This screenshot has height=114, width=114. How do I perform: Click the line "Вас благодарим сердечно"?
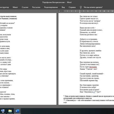89,85
